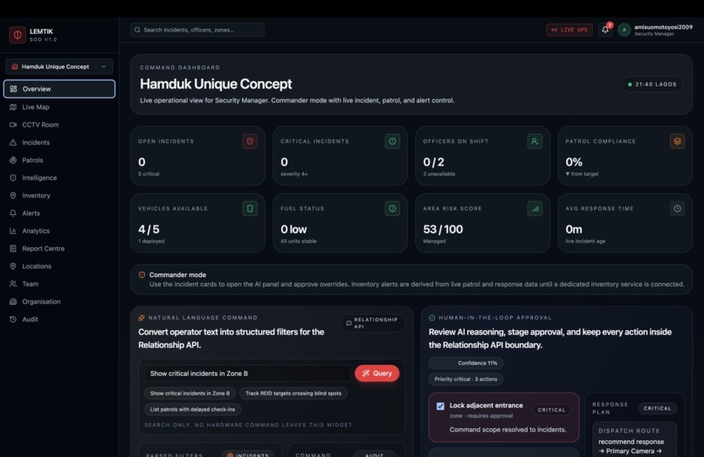Viewport: 704px width, 457px height.
Task: Click the natural language command text field
Action: 247,373
